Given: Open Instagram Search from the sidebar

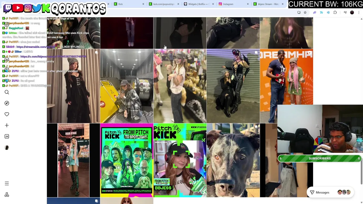Looking at the screenshot, I should click(x=7, y=92).
